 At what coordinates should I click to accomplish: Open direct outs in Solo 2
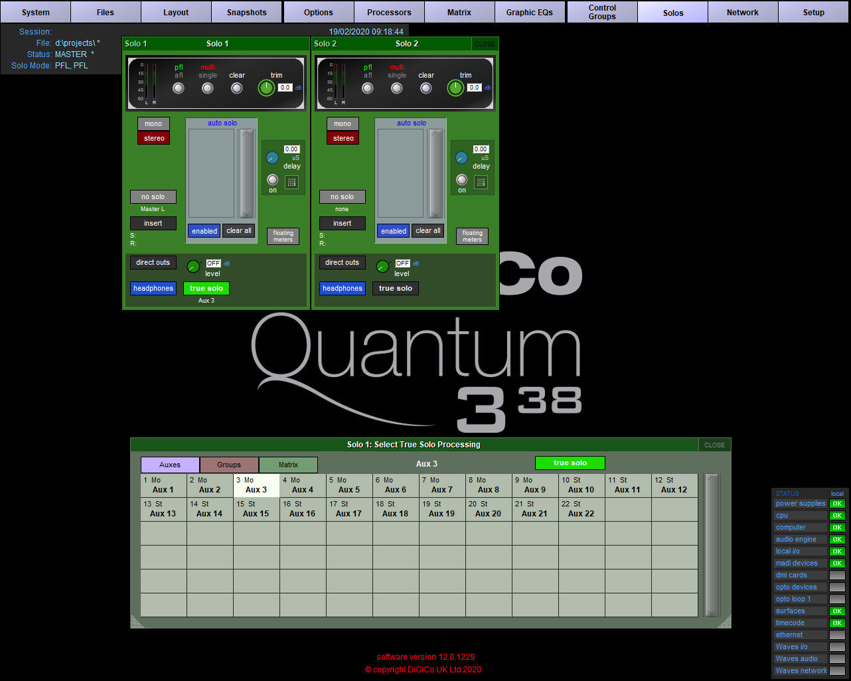[343, 263]
